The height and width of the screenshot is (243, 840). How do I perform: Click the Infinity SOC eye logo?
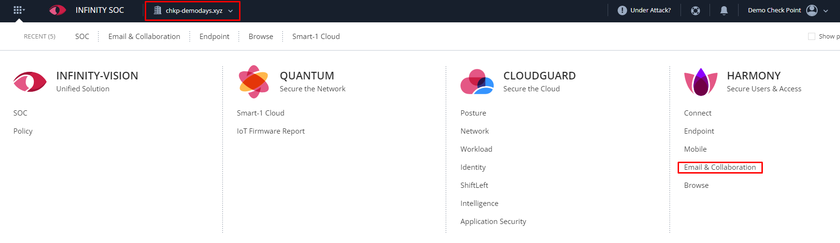58,10
